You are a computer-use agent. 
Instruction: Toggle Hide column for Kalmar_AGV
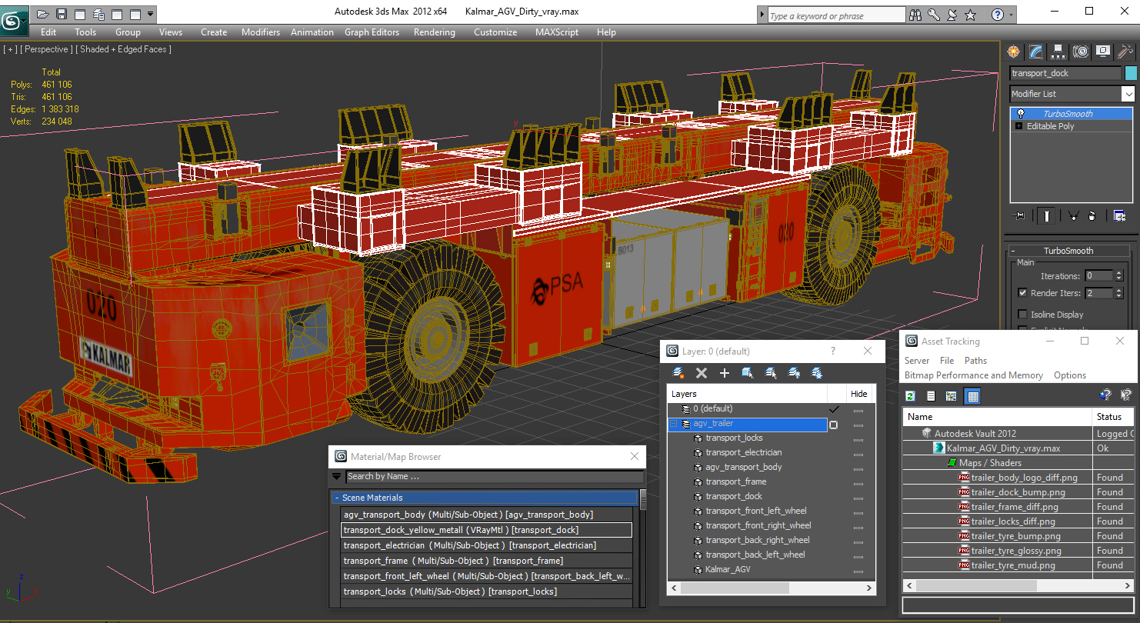point(858,570)
